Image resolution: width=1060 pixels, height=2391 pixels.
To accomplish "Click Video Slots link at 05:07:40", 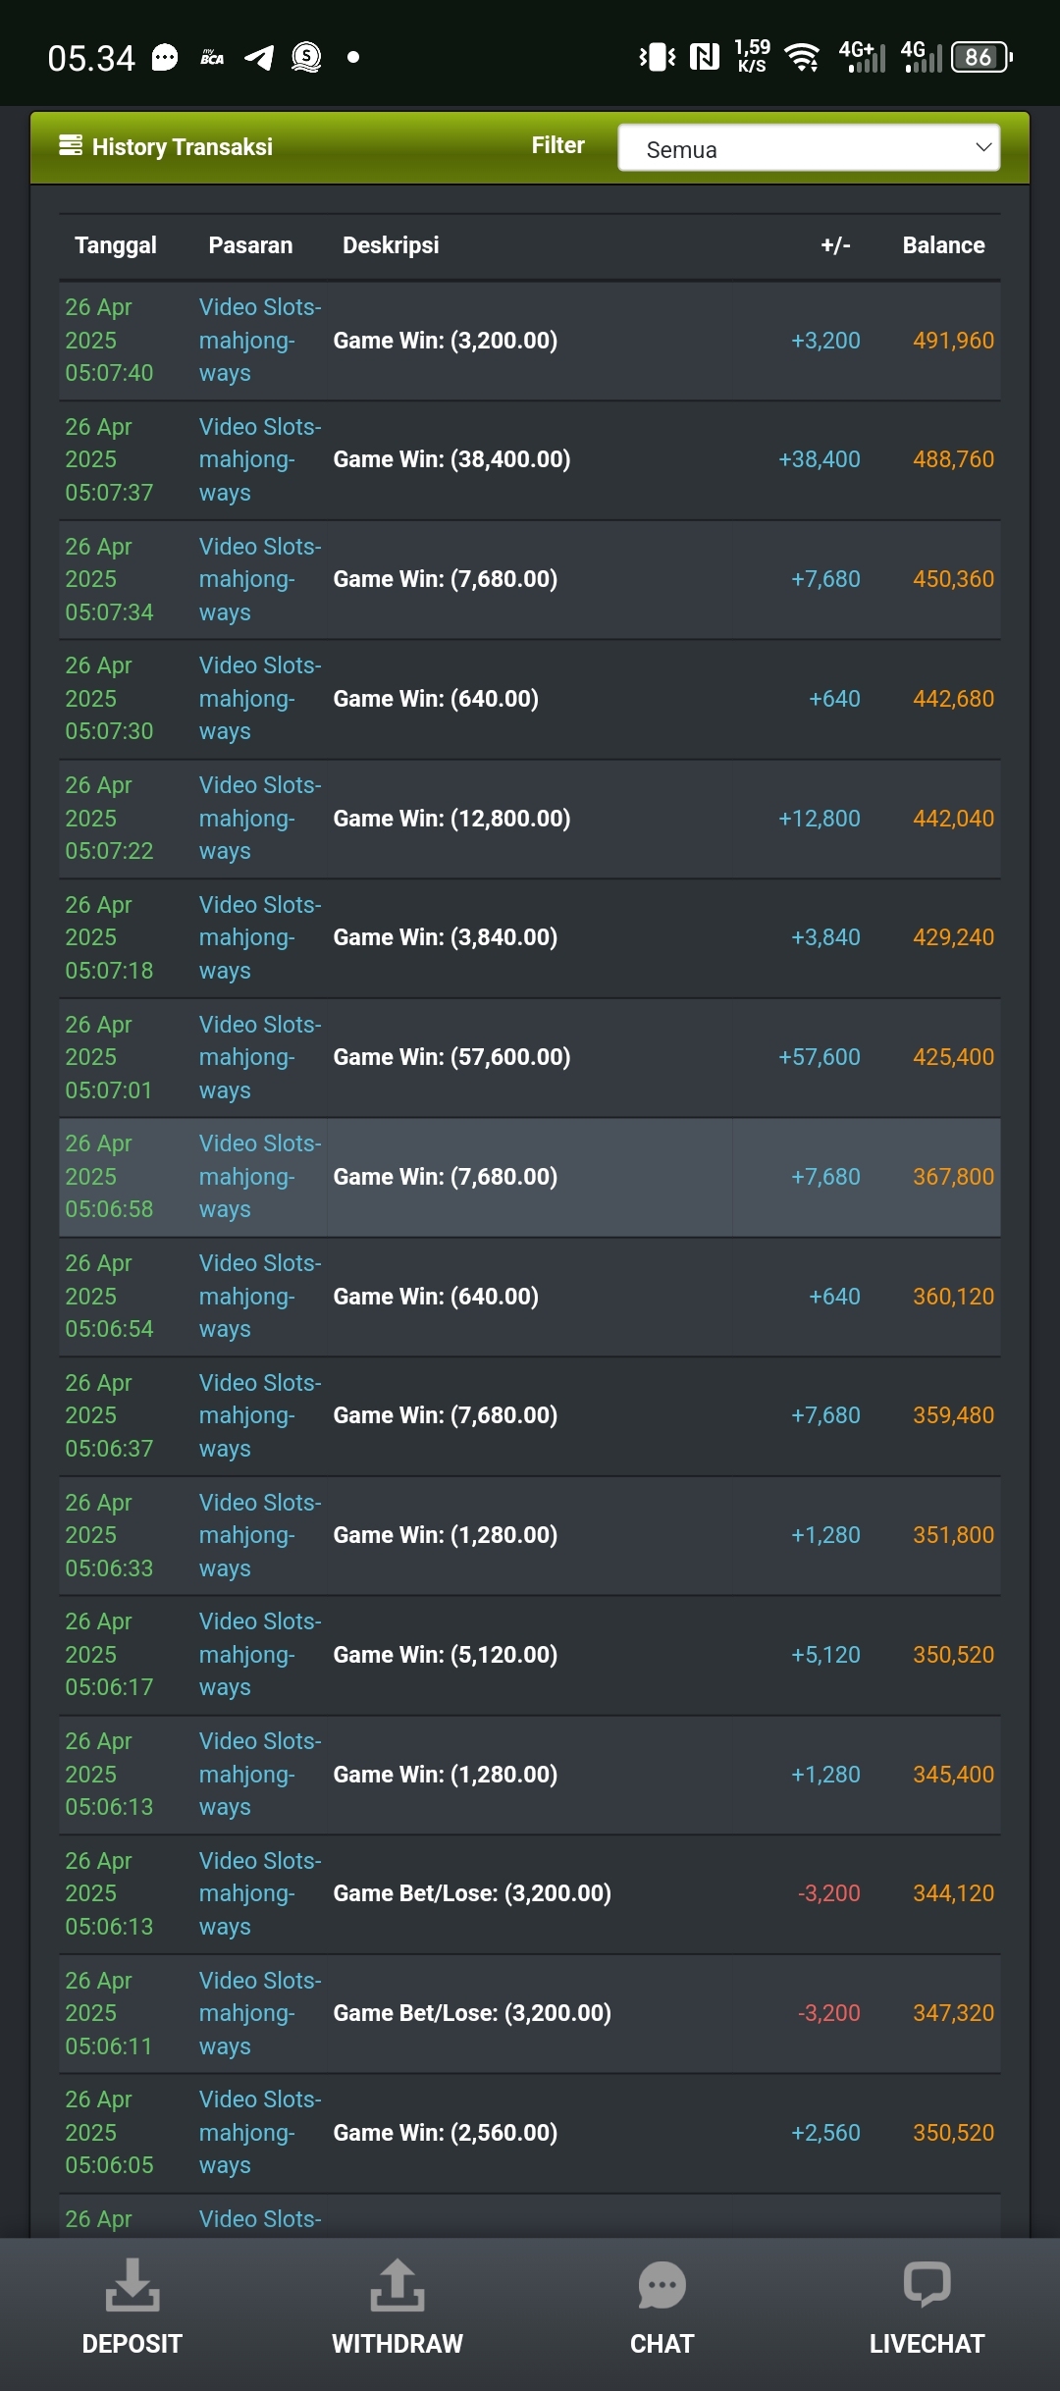I will click(x=260, y=341).
